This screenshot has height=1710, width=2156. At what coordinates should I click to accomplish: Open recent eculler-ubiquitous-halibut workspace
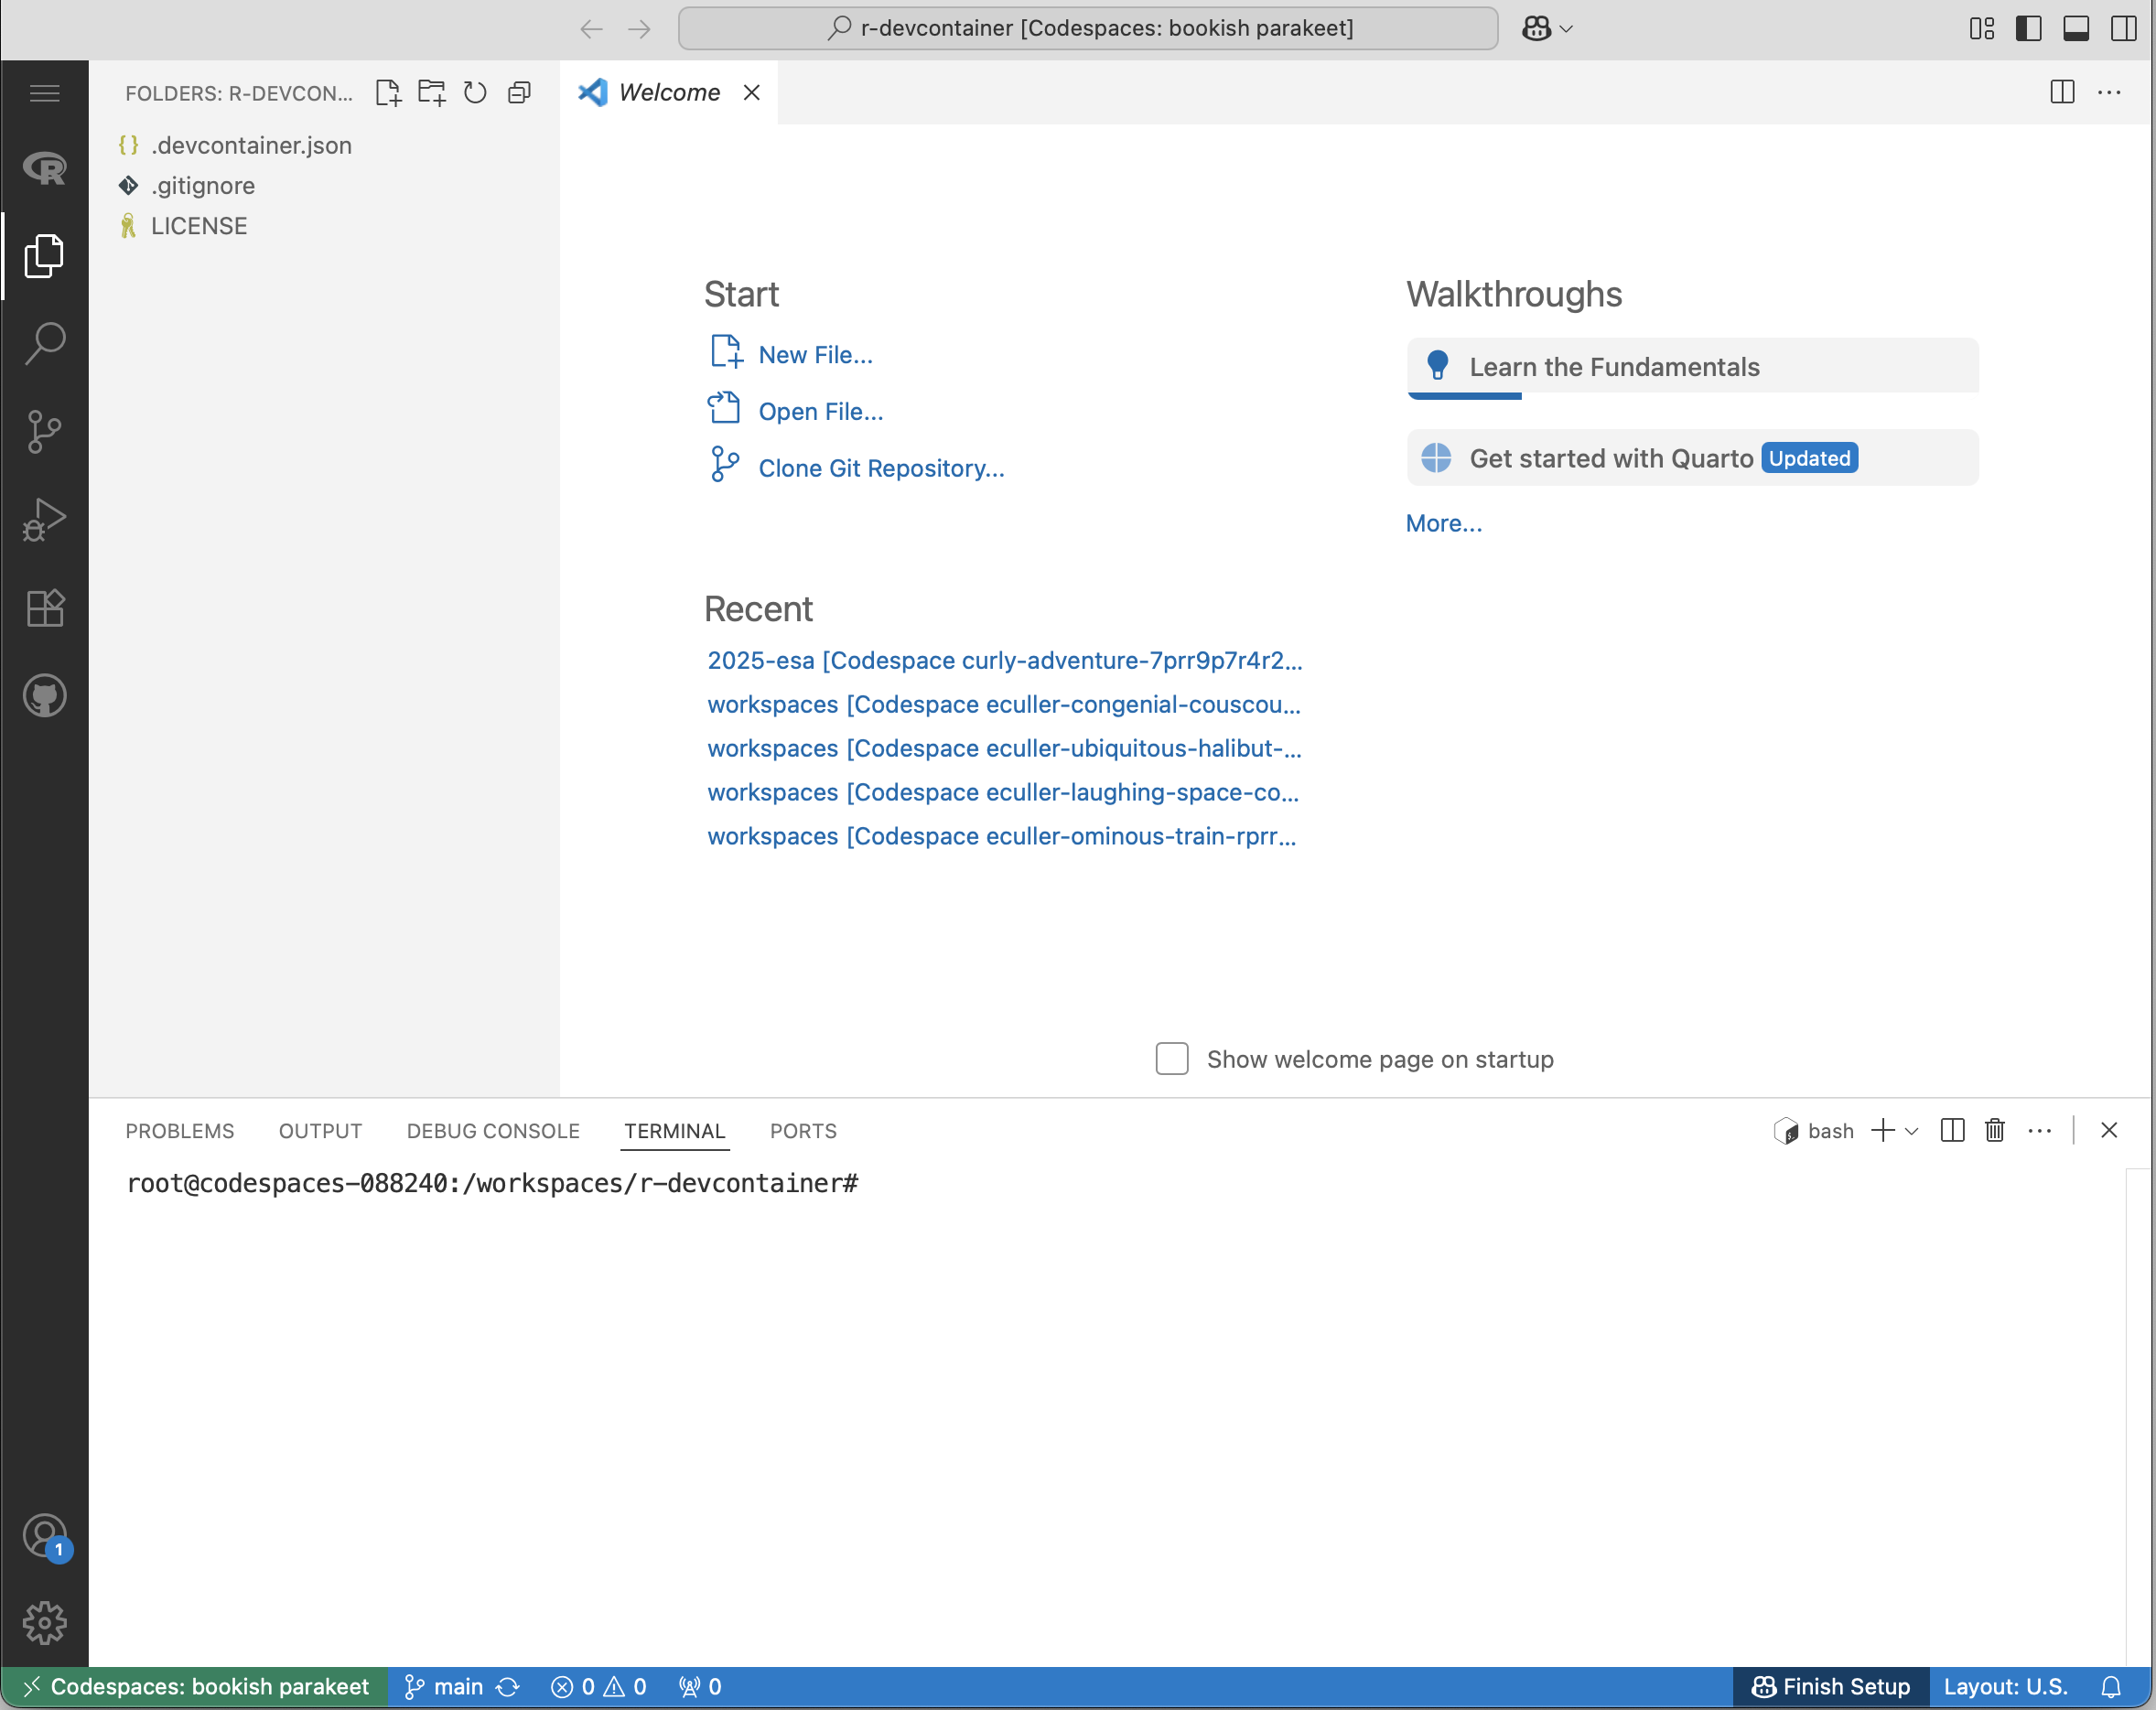click(1004, 748)
